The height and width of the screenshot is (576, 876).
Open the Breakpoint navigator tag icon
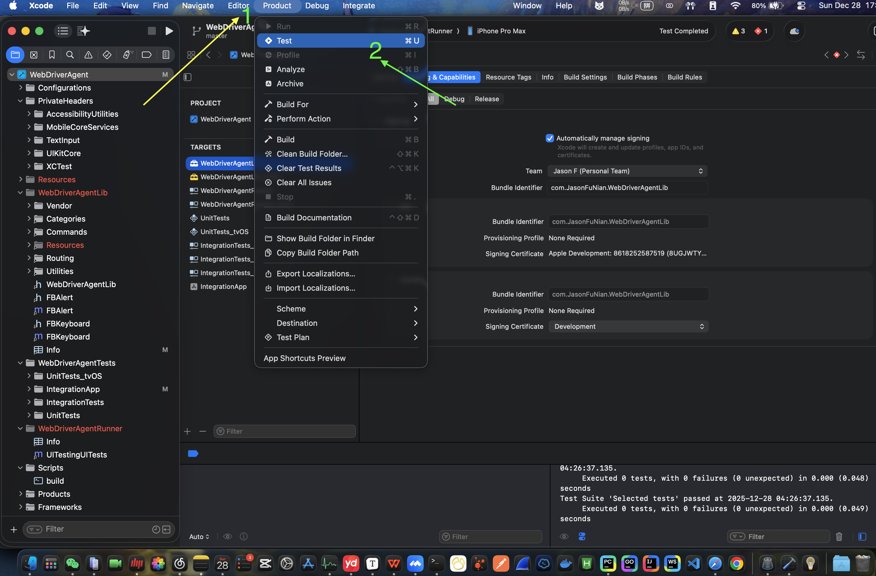(146, 55)
